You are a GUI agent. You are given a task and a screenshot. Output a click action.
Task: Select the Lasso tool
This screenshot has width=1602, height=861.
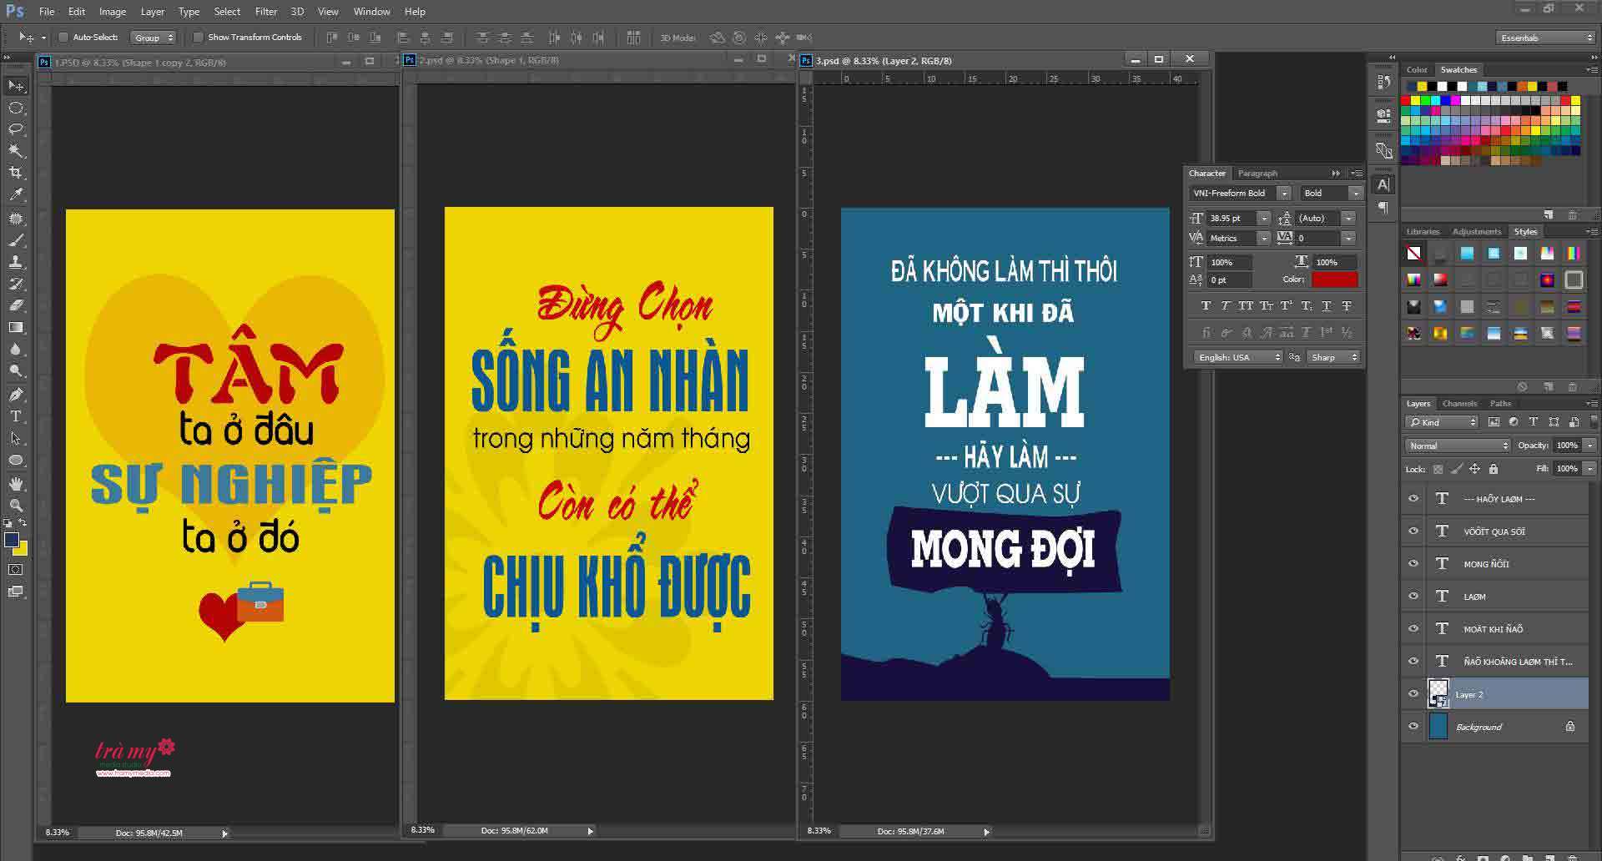(16, 129)
